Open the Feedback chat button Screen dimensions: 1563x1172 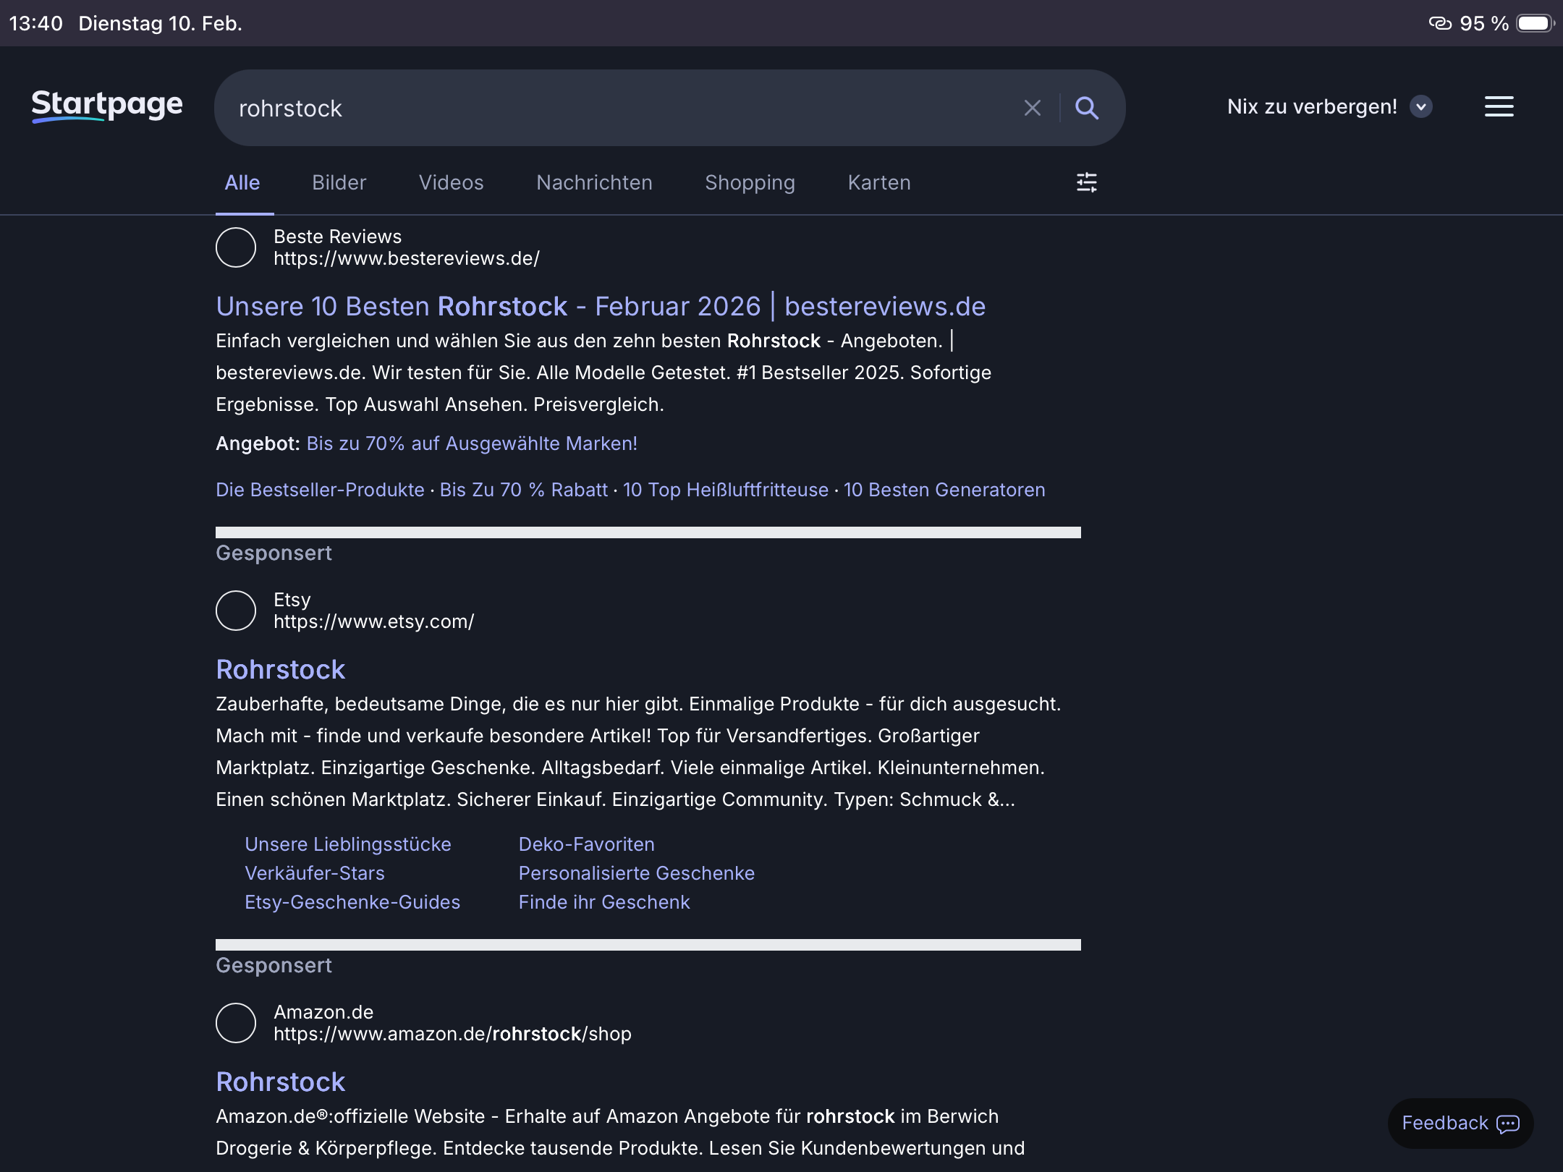(x=1460, y=1123)
